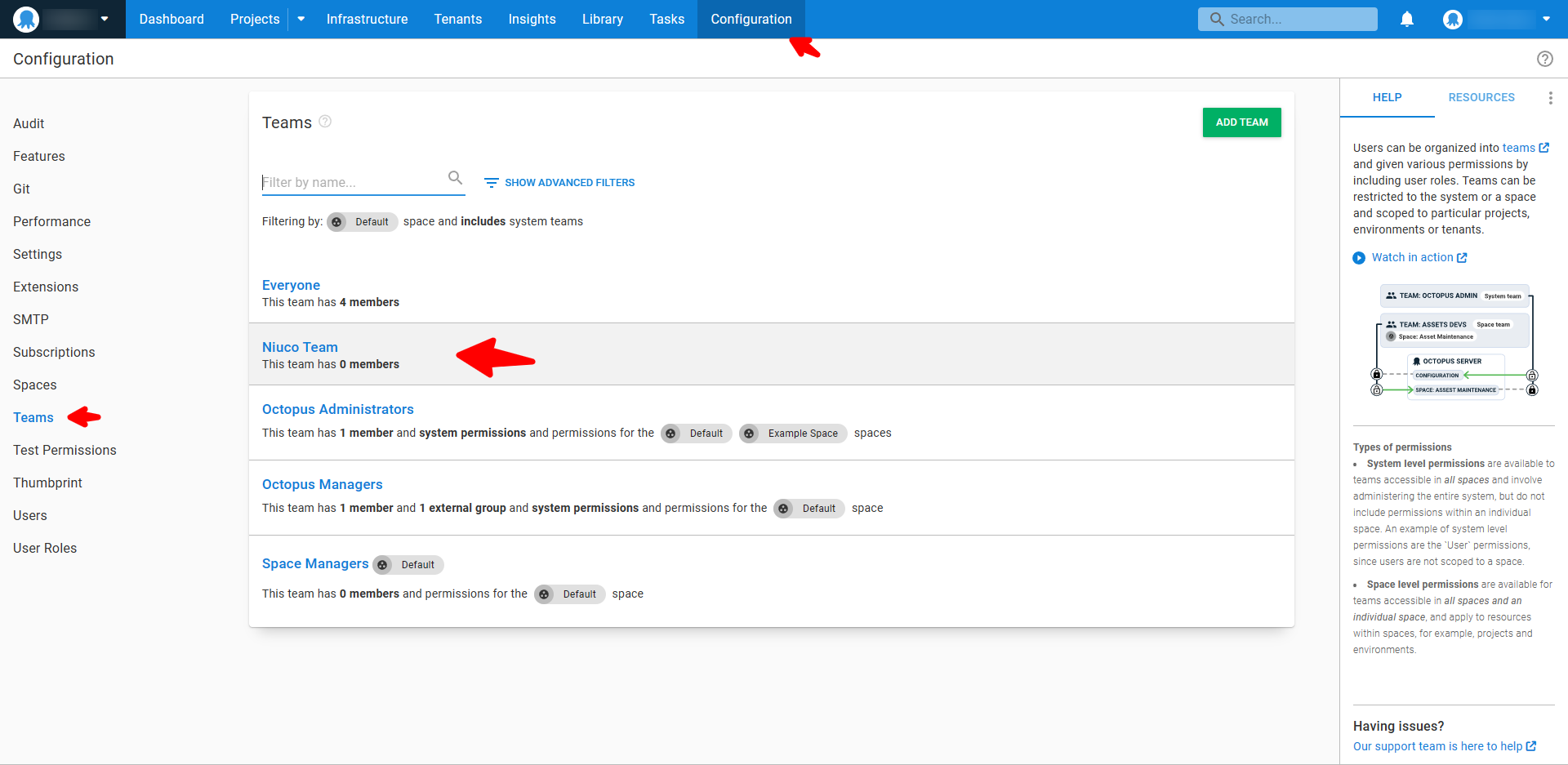The width and height of the screenshot is (1568, 765).
Task: Select Teams in sidebar
Action: tap(33, 417)
